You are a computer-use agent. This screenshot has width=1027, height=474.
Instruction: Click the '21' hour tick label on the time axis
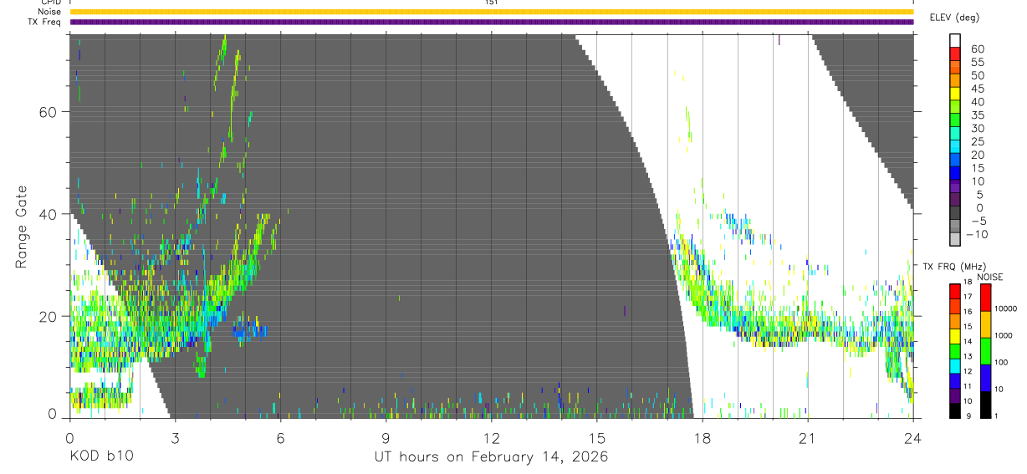(x=808, y=438)
